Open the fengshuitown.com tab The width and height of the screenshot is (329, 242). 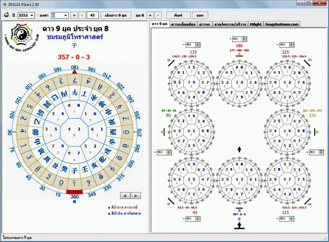282,24
